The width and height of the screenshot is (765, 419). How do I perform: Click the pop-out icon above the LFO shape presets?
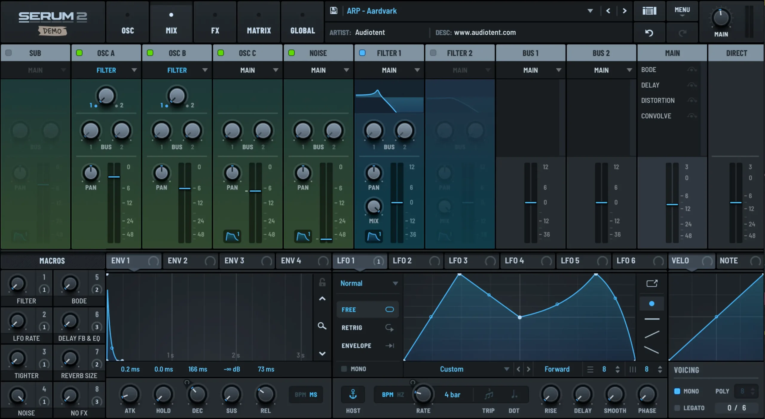(x=652, y=283)
